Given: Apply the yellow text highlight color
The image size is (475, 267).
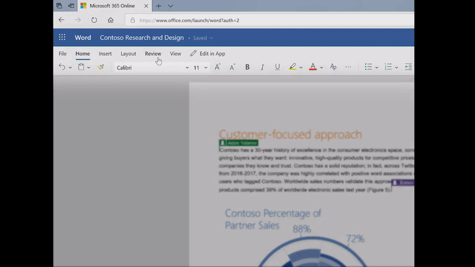Looking at the screenshot, I should point(292,67).
